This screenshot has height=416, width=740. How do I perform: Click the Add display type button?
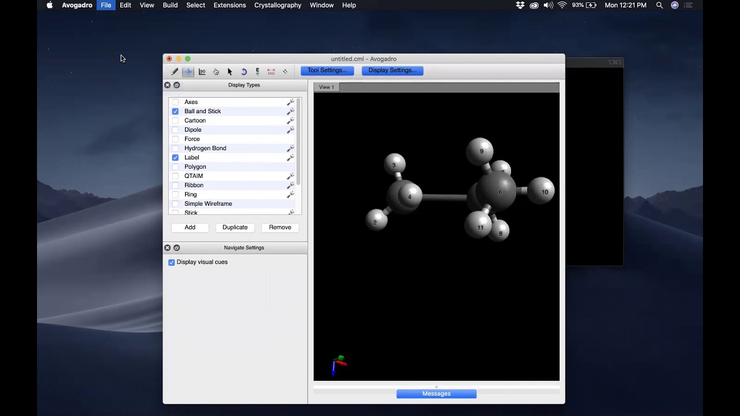pyautogui.click(x=190, y=227)
